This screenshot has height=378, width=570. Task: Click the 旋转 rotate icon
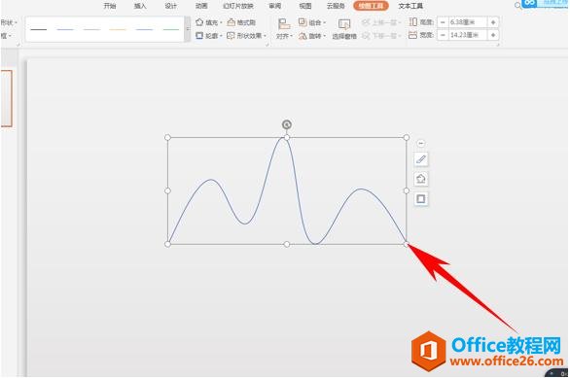click(303, 36)
